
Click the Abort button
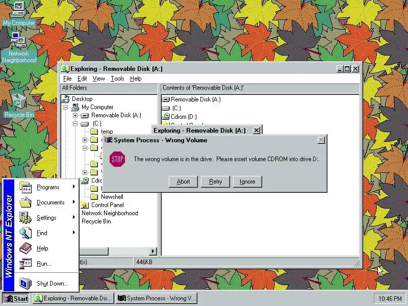point(183,182)
